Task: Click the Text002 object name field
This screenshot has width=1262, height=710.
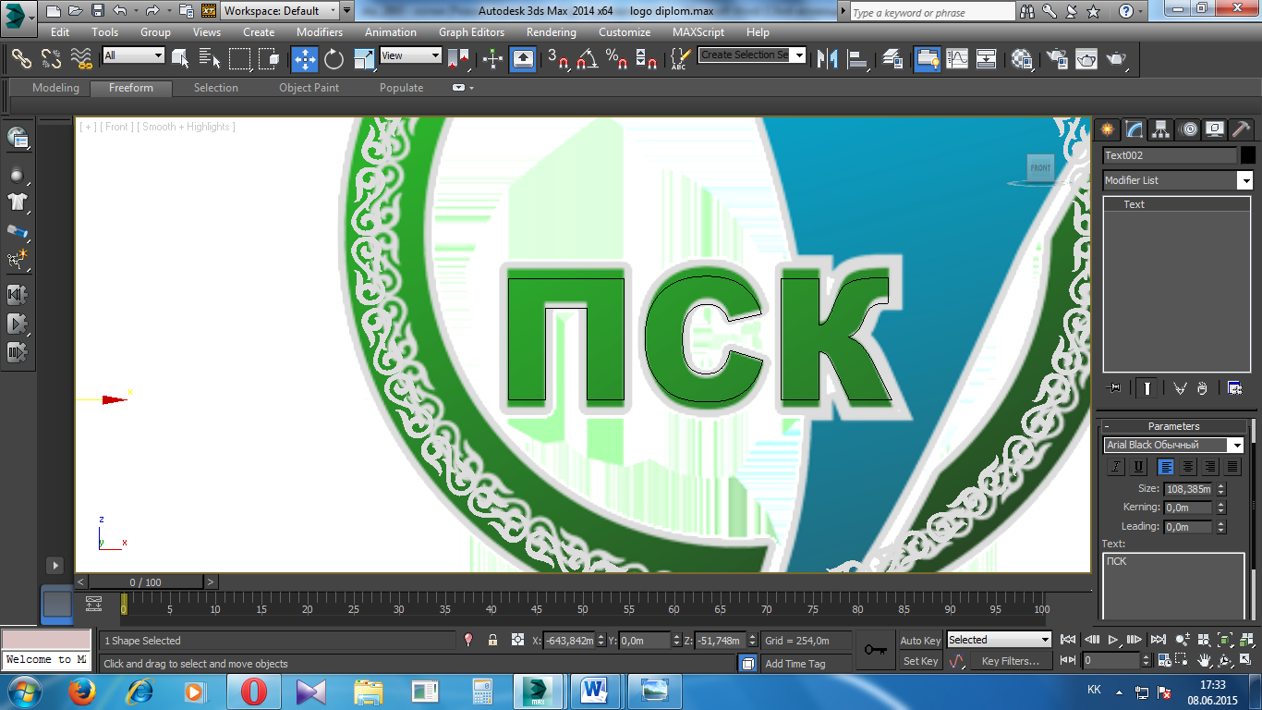Action: pyautogui.click(x=1170, y=155)
